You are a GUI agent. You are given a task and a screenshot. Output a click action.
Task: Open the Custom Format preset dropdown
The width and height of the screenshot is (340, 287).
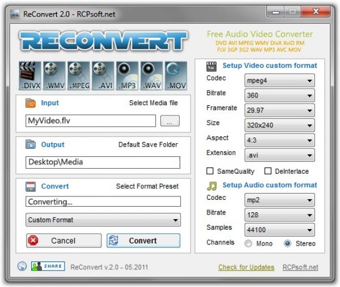(x=103, y=220)
